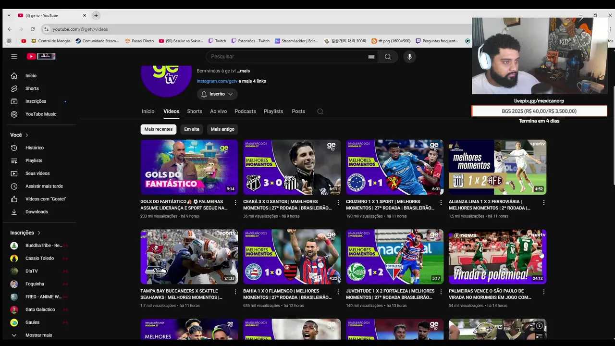Expand the Você section chevron
The height and width of the screenshot is (346, 615).
click(x=27, y=135)
